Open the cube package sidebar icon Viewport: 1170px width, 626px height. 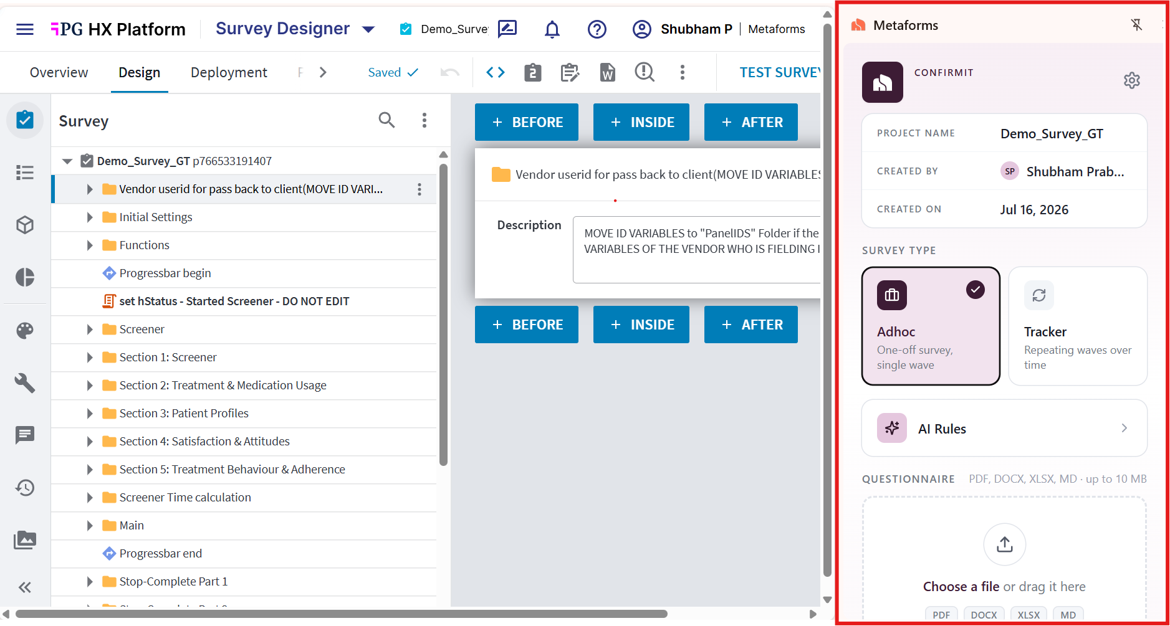click(25, 225)
